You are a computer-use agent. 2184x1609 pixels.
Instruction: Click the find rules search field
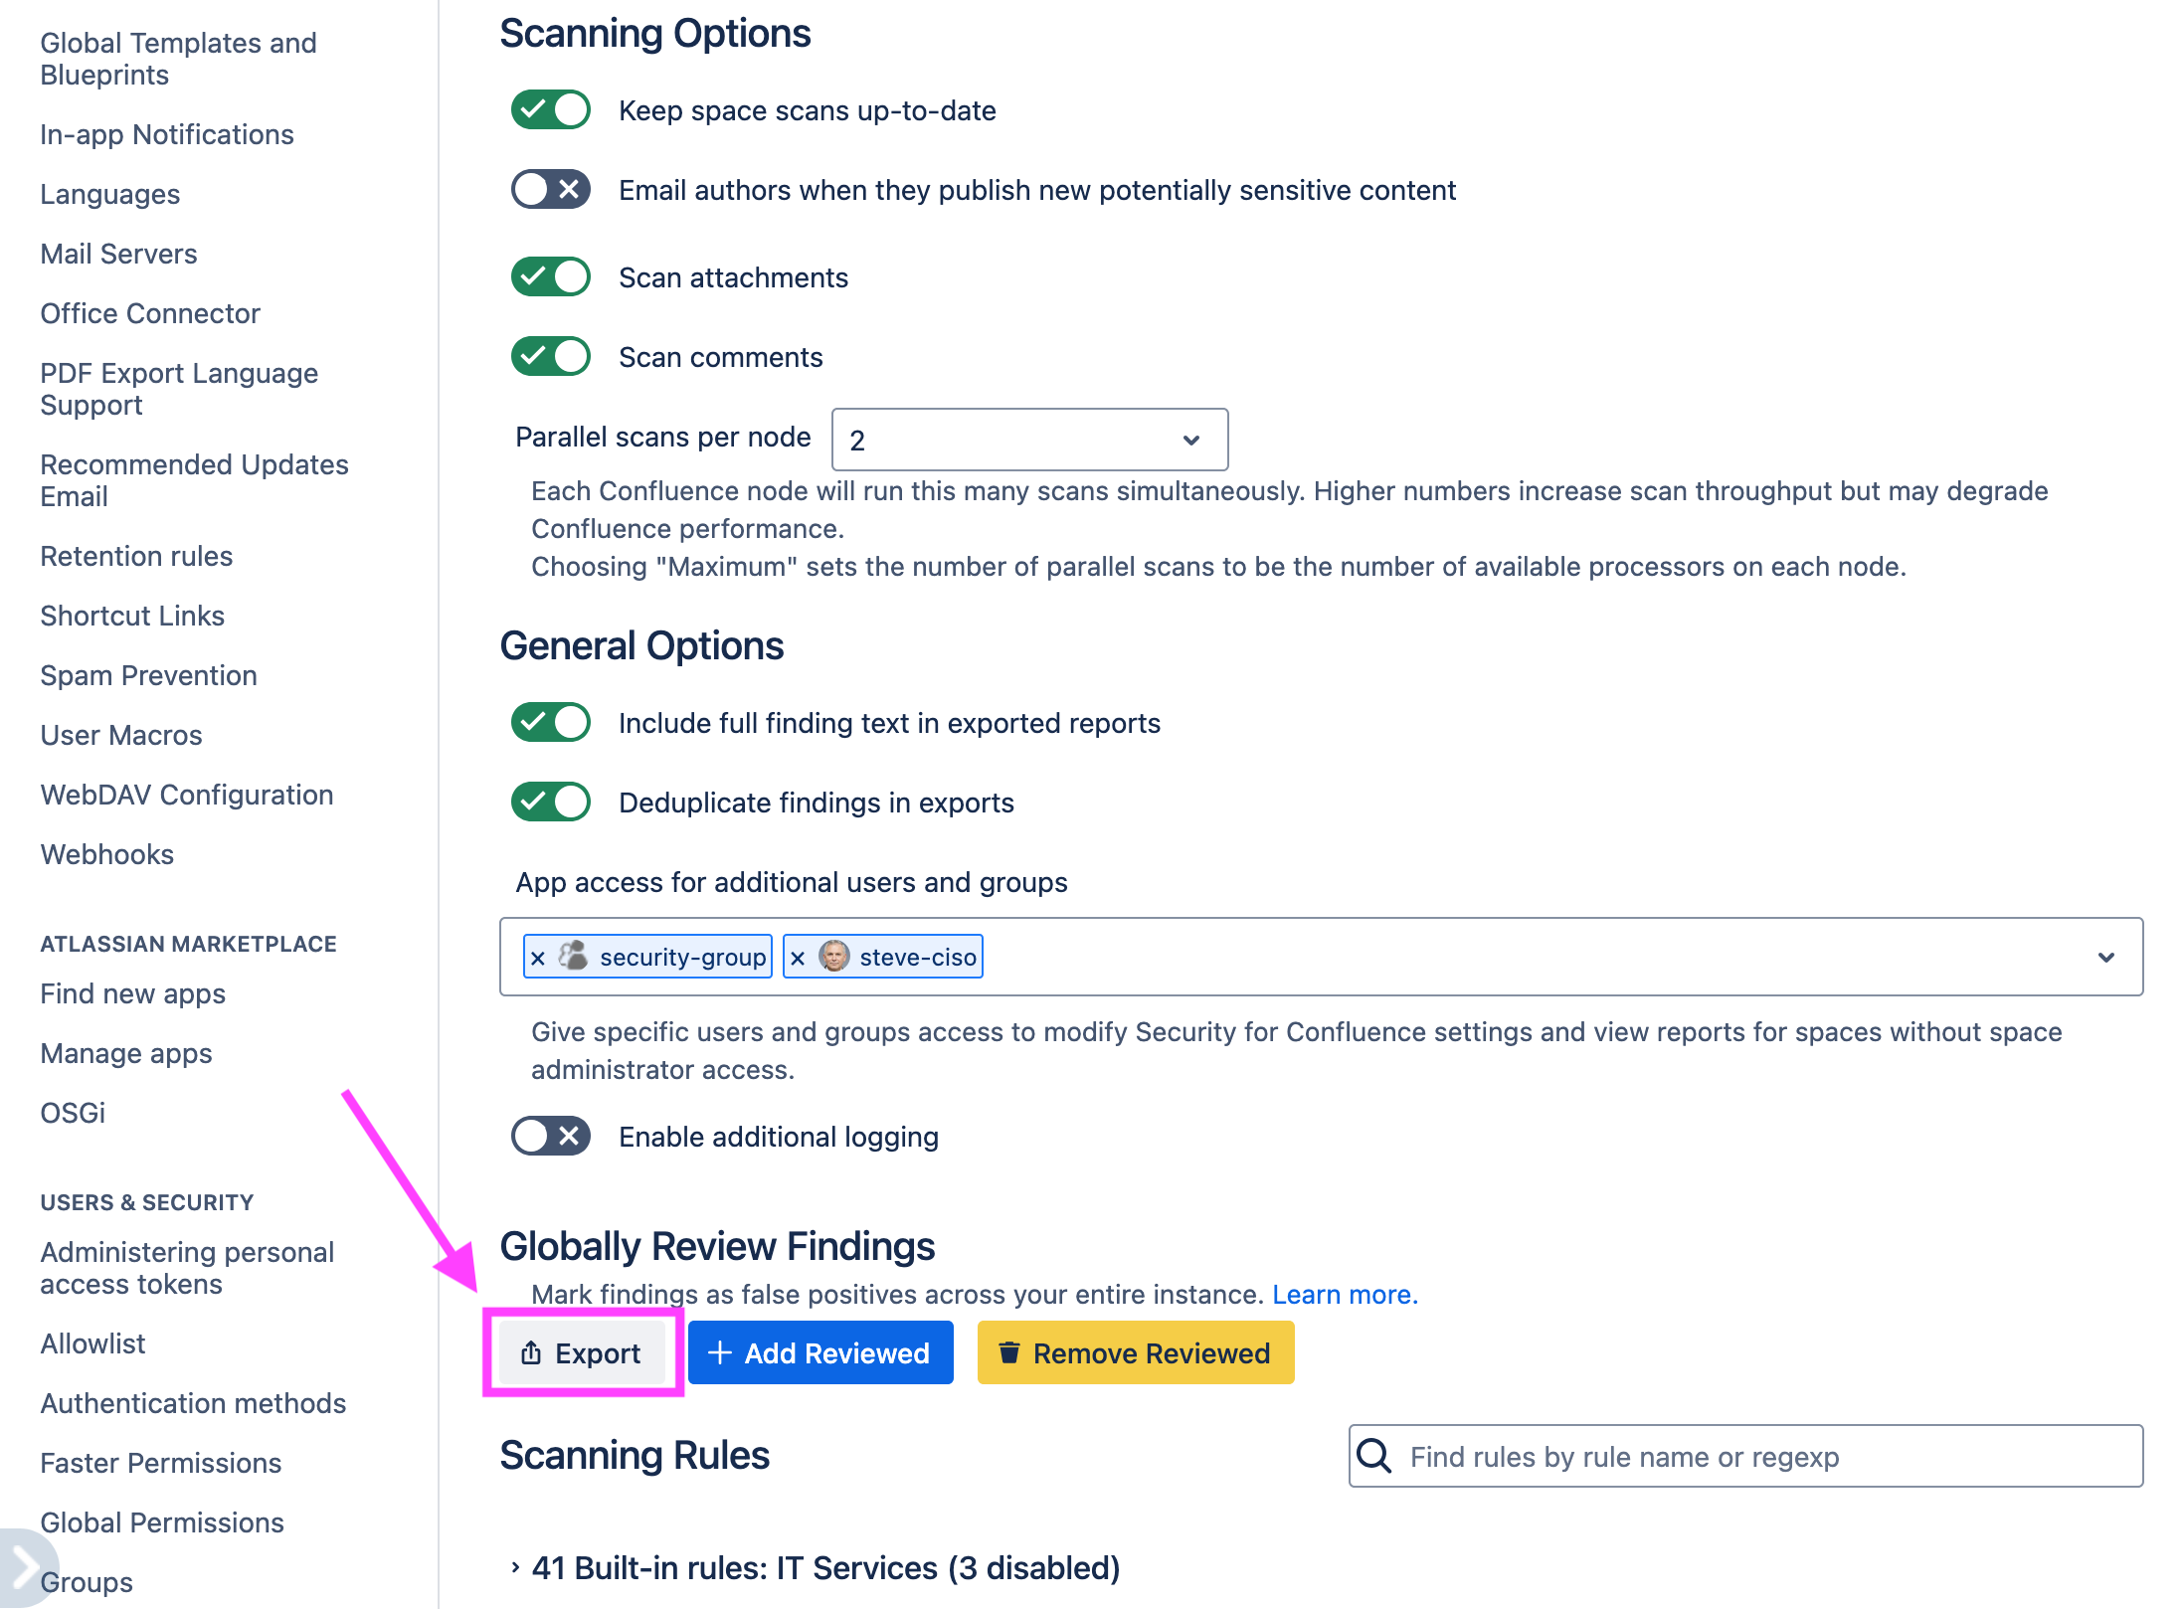(x=1691, y=1456)
